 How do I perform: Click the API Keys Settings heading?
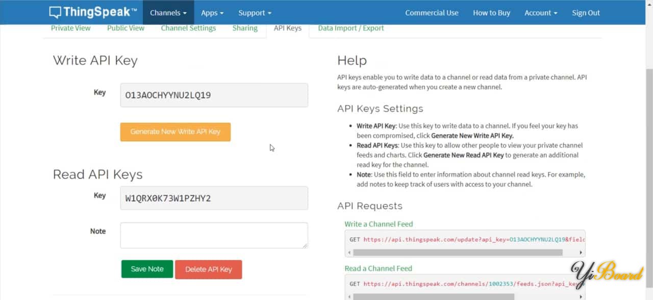(x=380, y=109)
